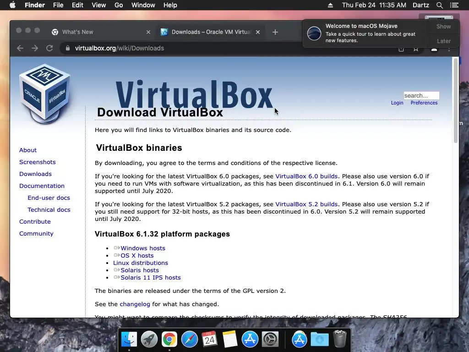Click the VirtualBox cube logo
Viewport: 469px width, 352px height.
pyautogui.click(x=45, y=93)
